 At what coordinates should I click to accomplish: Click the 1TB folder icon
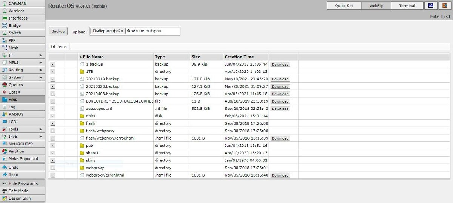[x=82, y=72]
